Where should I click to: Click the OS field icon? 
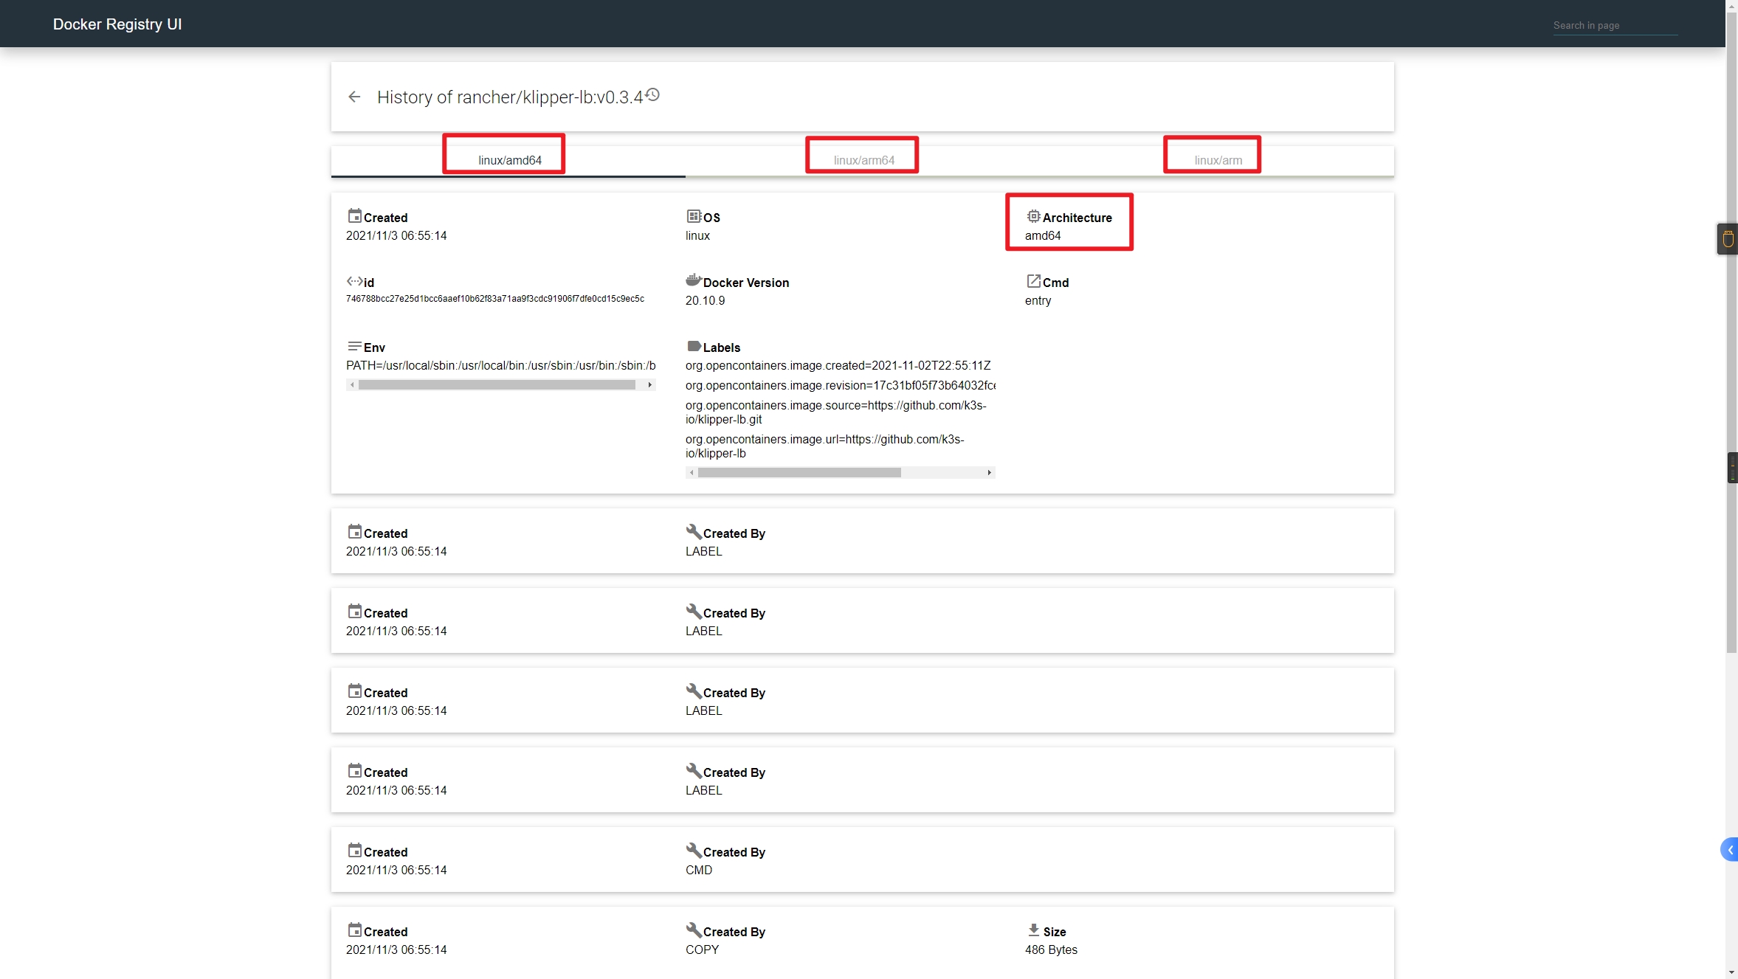(x=694, y=216)
